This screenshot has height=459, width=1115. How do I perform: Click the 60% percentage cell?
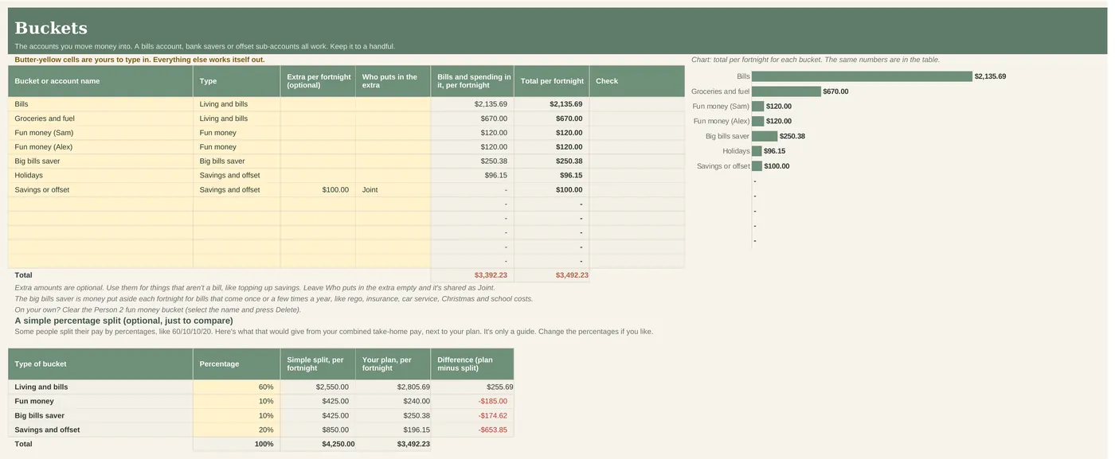tap(237, 387)
